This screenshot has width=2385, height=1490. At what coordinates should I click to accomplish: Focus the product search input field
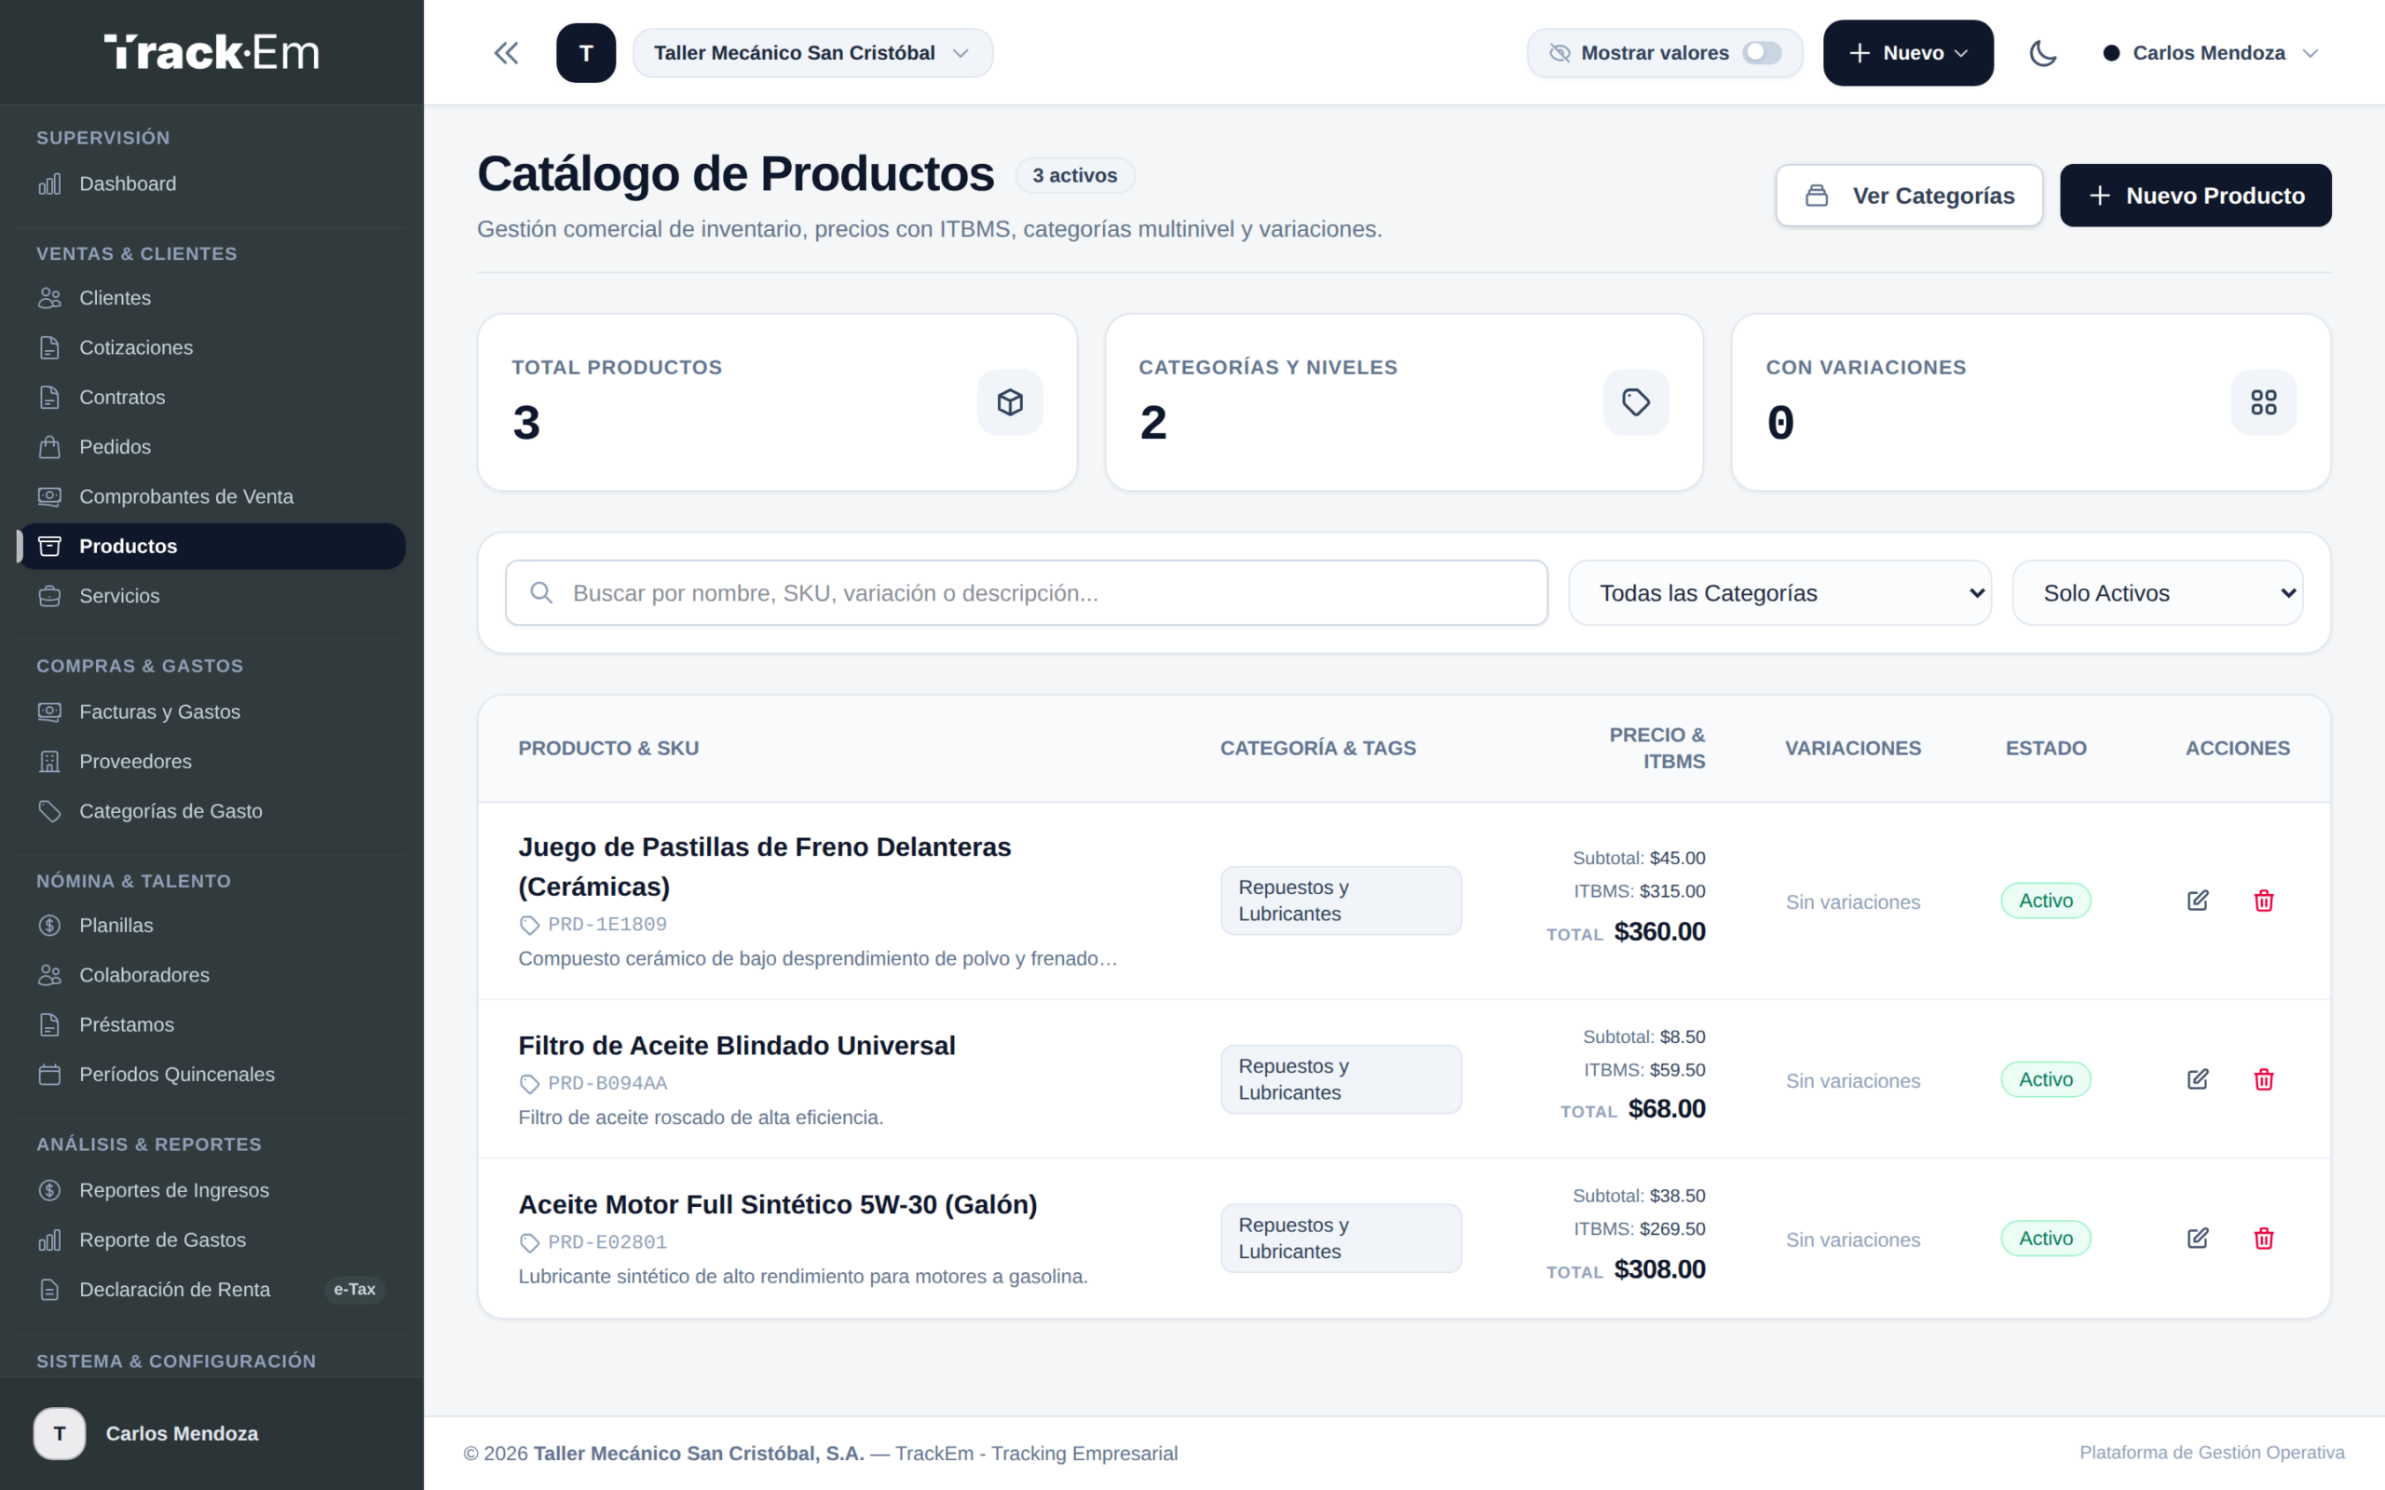tap(1026, 593)
